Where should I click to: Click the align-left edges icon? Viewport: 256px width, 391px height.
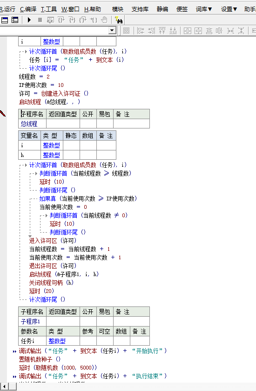pyautogui.click(x=141, y=31)
